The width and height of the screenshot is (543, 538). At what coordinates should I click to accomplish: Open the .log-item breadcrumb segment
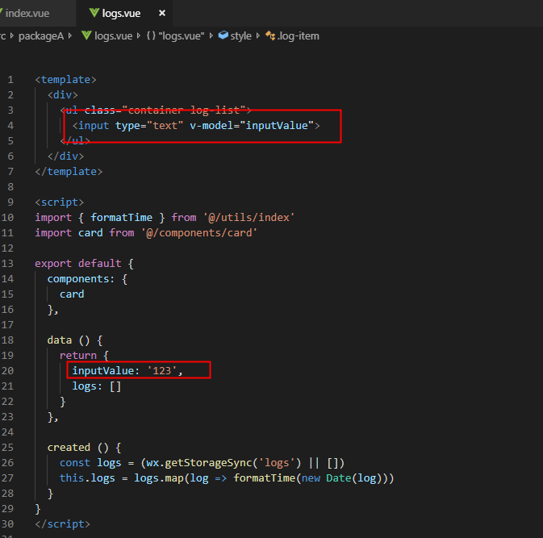(x=299, y=36)
